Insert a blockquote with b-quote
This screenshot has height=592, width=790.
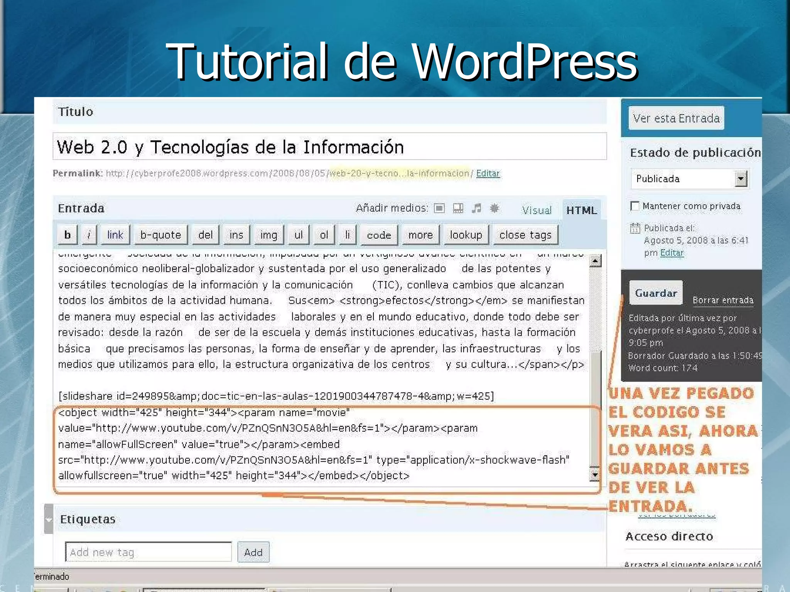(x=160, y=235)
